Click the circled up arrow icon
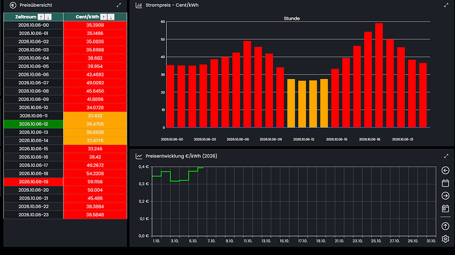This screenshot has height=255, width=455. pyautogui.click(x=445, y=226)
